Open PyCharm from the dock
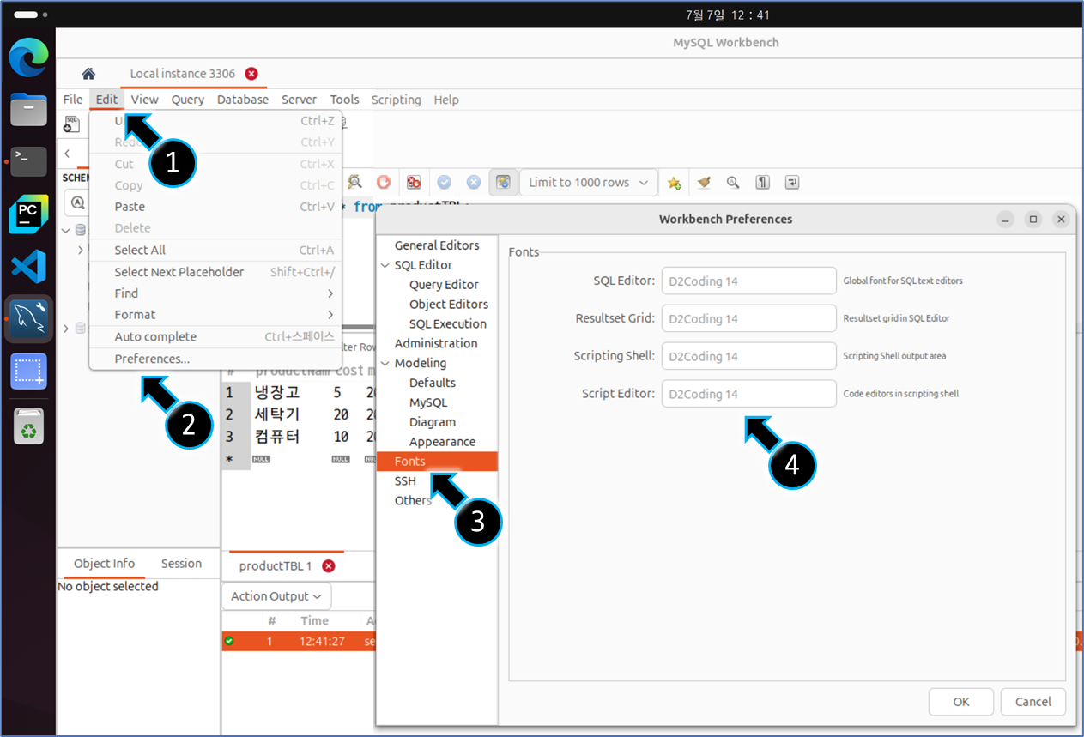The height and width of the screenshot is (737, 1084). pyautogui.click(x=28, y=214)
